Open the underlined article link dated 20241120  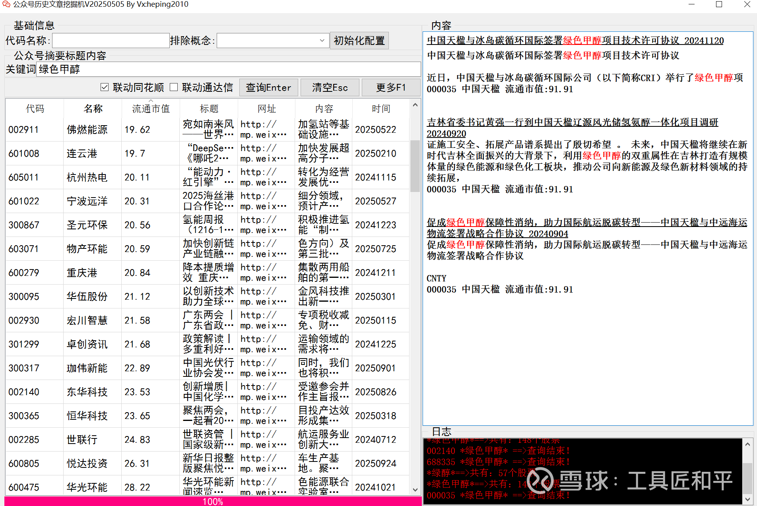pyautogui.click(x=575, y=41)
